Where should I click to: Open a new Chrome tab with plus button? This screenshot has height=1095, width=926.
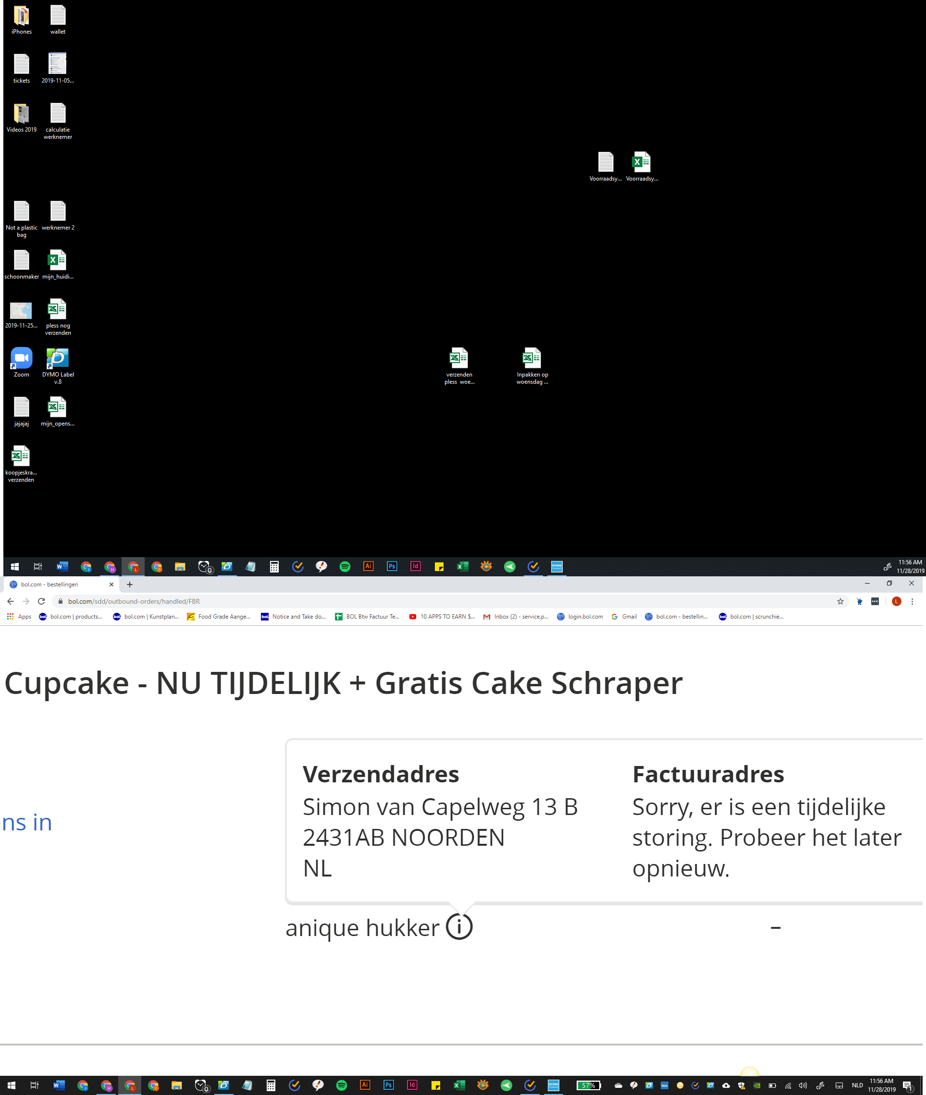pos(130,584)
